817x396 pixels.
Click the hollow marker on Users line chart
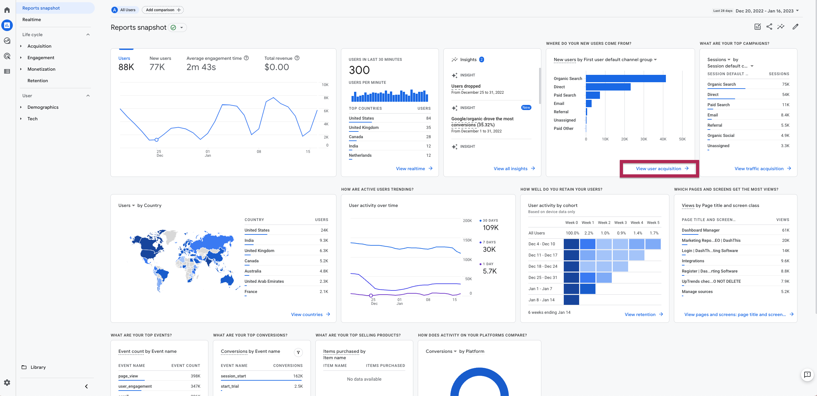click(x=157, y=140)
